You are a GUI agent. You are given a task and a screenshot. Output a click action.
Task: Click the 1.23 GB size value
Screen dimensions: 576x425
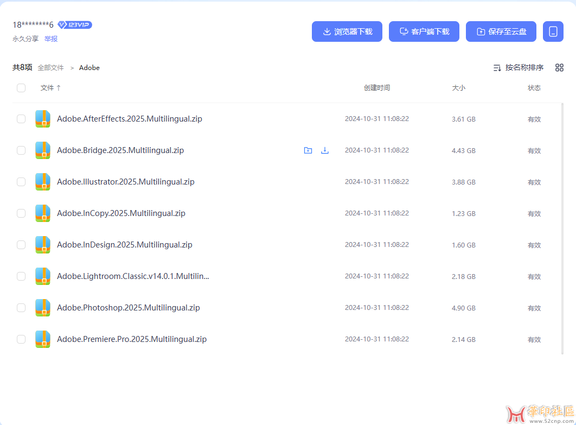pos(464,214)
